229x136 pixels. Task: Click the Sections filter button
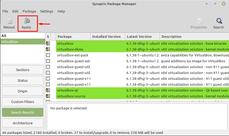click(x=23, y=70)
